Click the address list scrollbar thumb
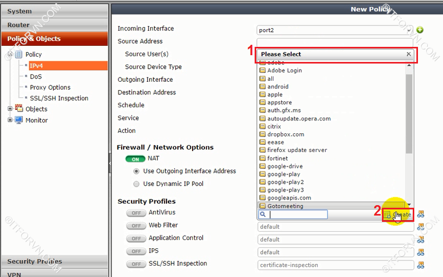443x277 pixels. 409,114
